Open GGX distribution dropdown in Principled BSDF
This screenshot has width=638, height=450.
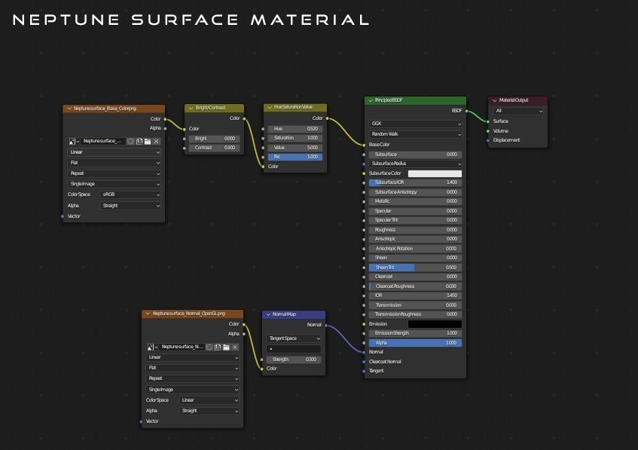point(416,124)
